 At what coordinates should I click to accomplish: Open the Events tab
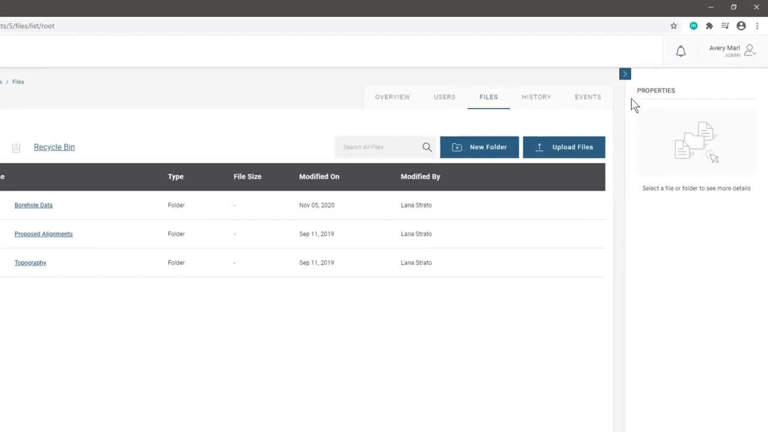[588, 97]
